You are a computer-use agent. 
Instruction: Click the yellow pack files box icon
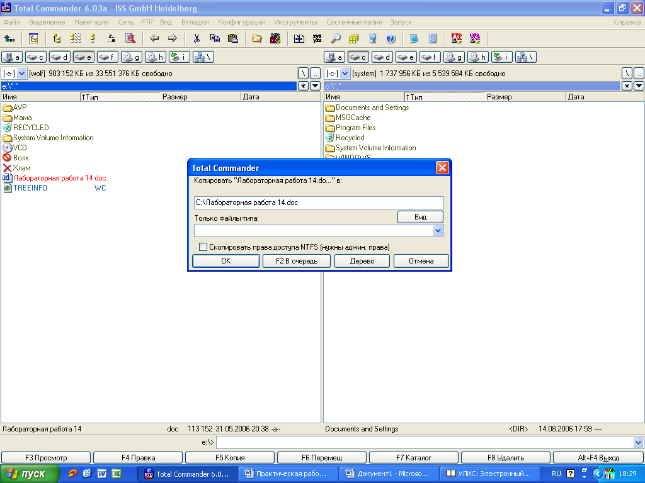(x=354, y=38)
